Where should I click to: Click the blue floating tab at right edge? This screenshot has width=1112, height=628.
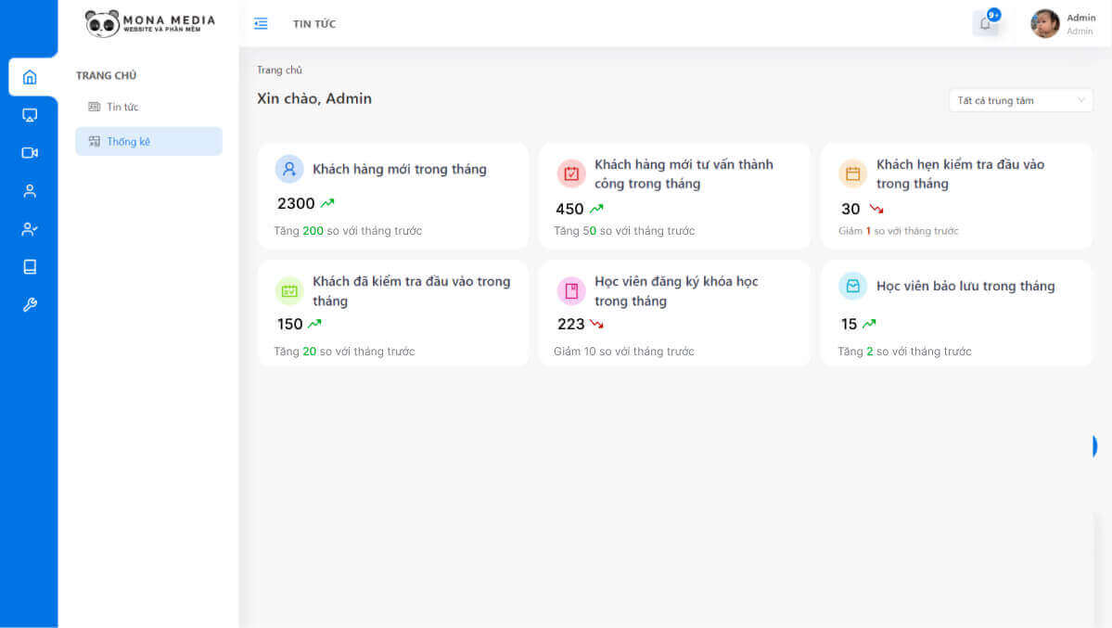tap(1095, 445)
